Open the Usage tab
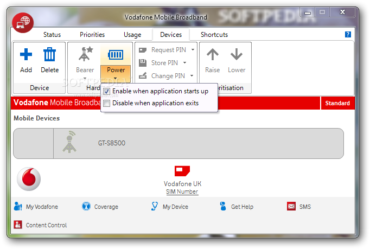370x249 pixels. click(132, 35)
